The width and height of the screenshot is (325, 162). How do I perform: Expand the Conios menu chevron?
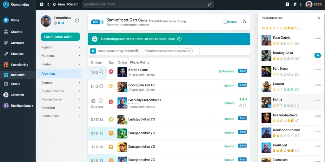[x=79, y=83]
